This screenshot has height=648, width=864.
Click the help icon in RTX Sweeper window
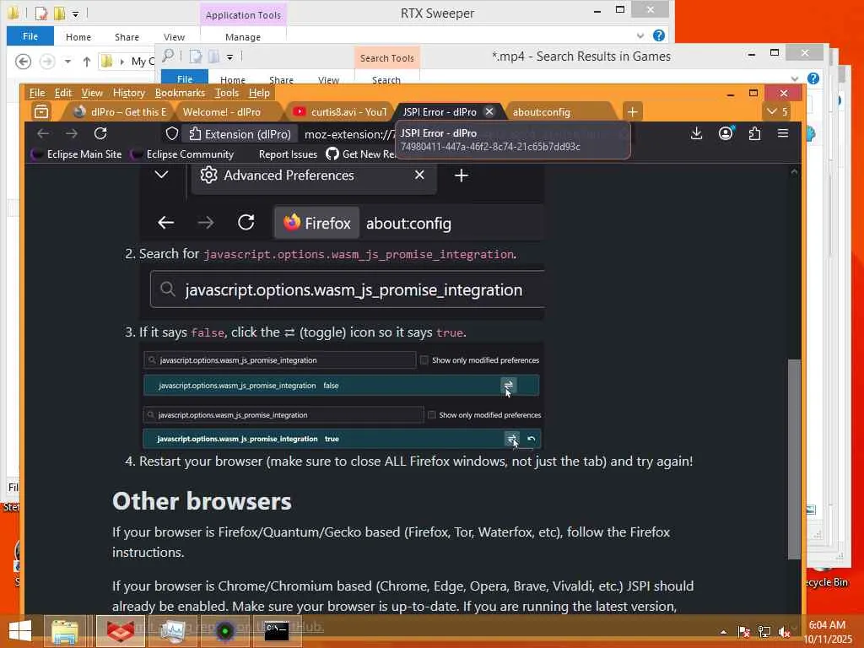pyautogui.click(x=658, y=35)
